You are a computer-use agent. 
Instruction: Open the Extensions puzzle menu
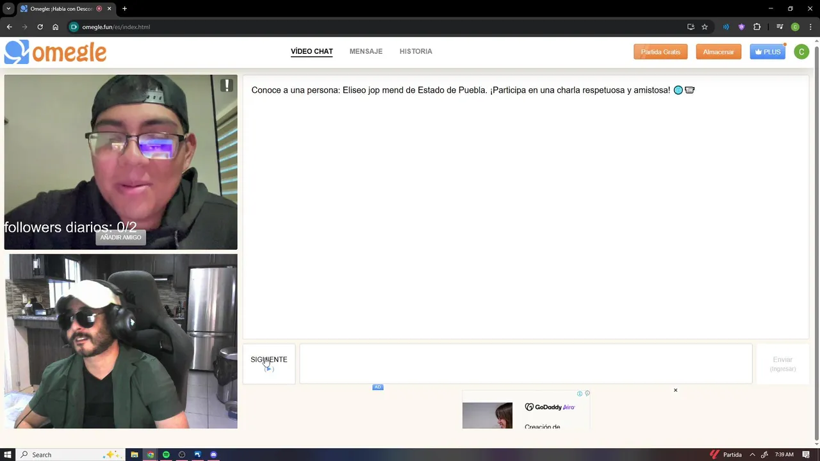pos(757,27)
